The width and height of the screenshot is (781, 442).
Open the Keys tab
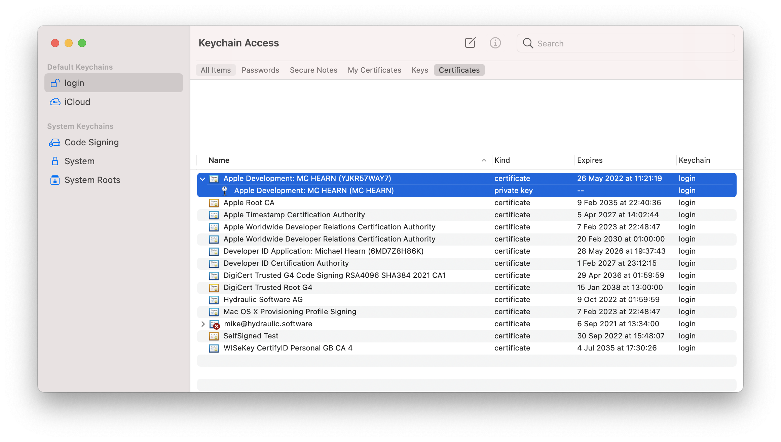click(419, 70)
